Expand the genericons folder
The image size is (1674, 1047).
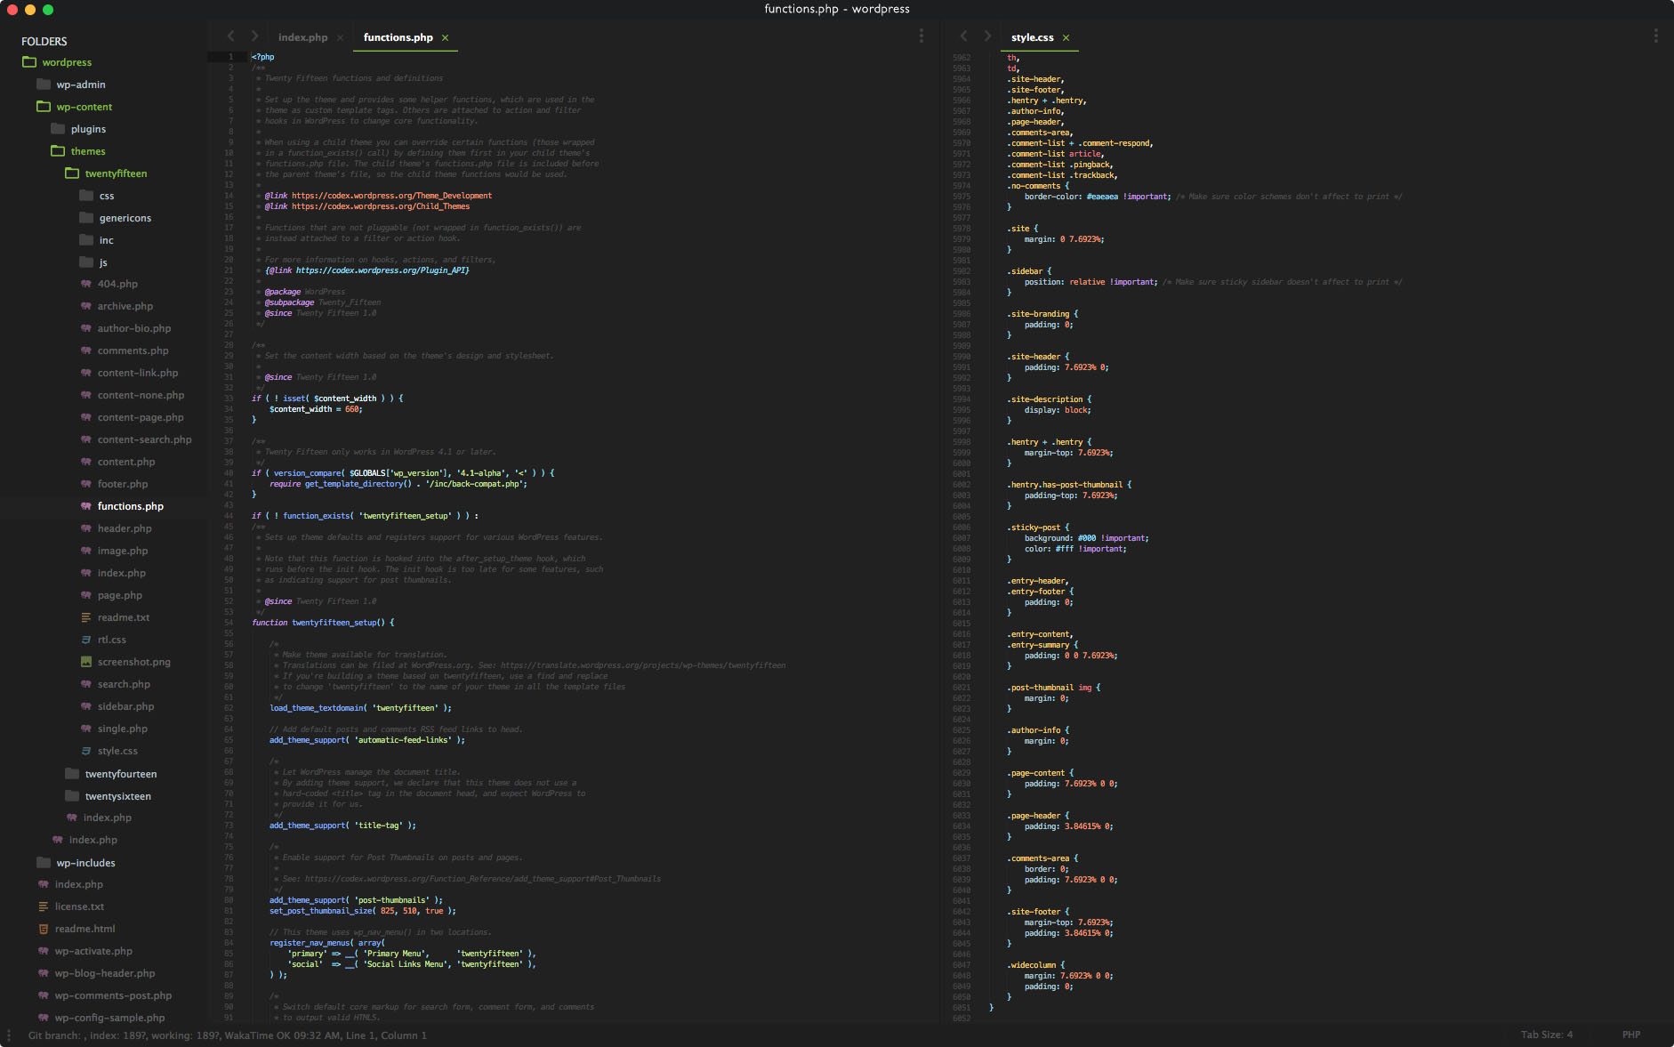click(86, 218)
